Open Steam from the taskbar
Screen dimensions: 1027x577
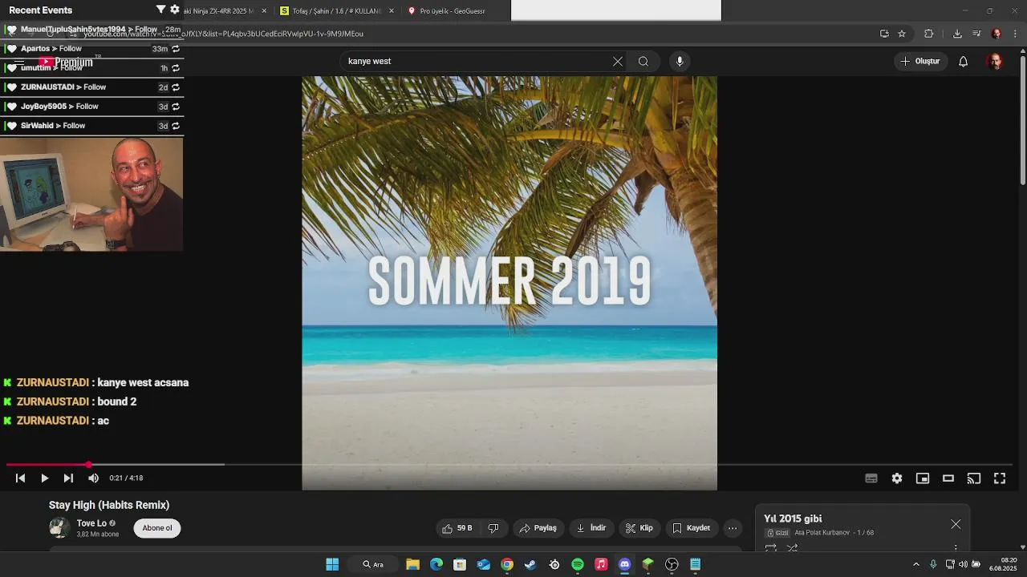point(530,564)
